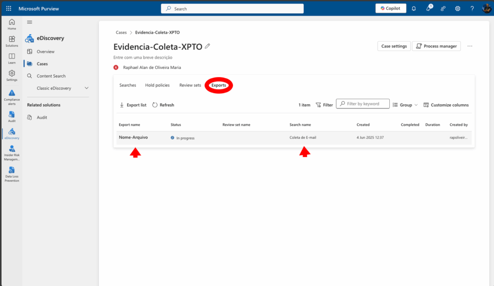
Task: Sort by Created column header
Action: click(363, 125)
